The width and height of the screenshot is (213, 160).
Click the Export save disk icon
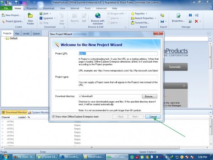click(162, 21)
